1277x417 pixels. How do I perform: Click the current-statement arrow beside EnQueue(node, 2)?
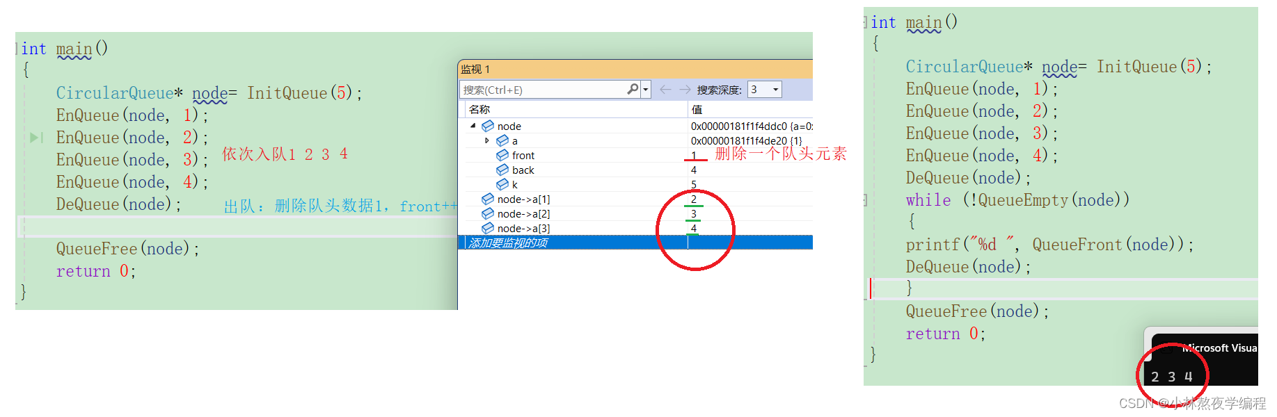click(x=36, y=138)
